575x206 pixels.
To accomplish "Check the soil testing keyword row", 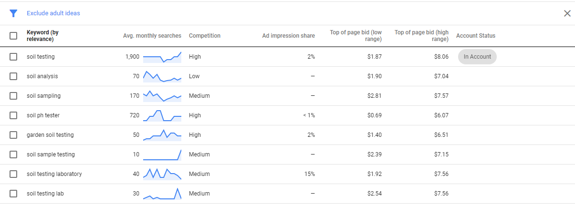I will (x=13, y=57).
